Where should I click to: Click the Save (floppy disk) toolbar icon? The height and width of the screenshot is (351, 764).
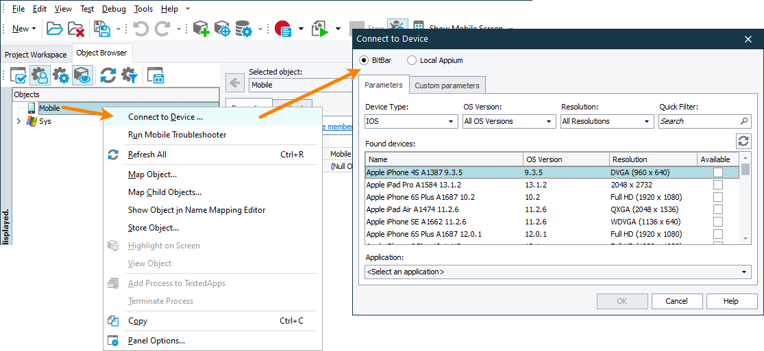(101, 29)
